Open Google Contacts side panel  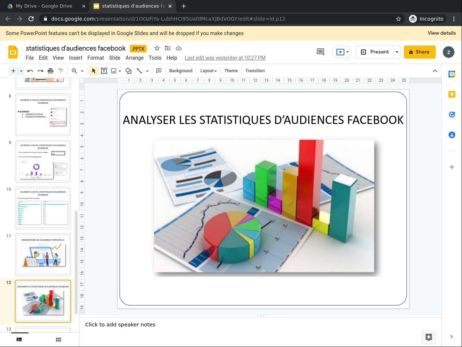452,135
